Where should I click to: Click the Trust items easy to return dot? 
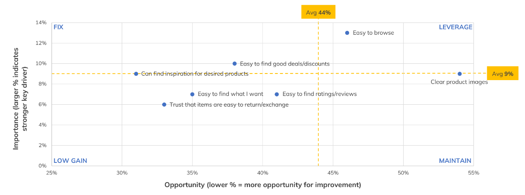(x=164, y=105)
